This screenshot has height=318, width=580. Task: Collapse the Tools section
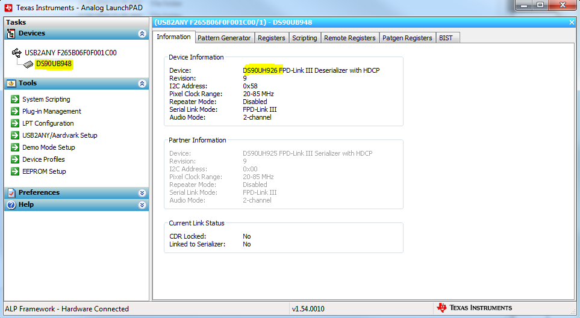142,84
